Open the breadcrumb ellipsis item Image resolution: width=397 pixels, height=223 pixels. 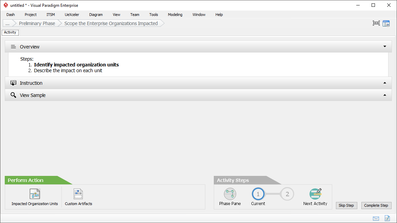(7, 23)
